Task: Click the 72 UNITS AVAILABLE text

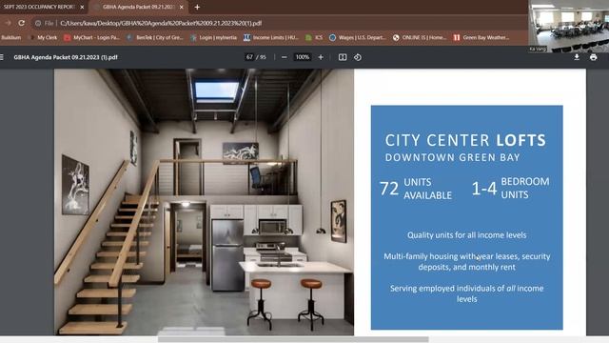Action: tap(416, 189)
